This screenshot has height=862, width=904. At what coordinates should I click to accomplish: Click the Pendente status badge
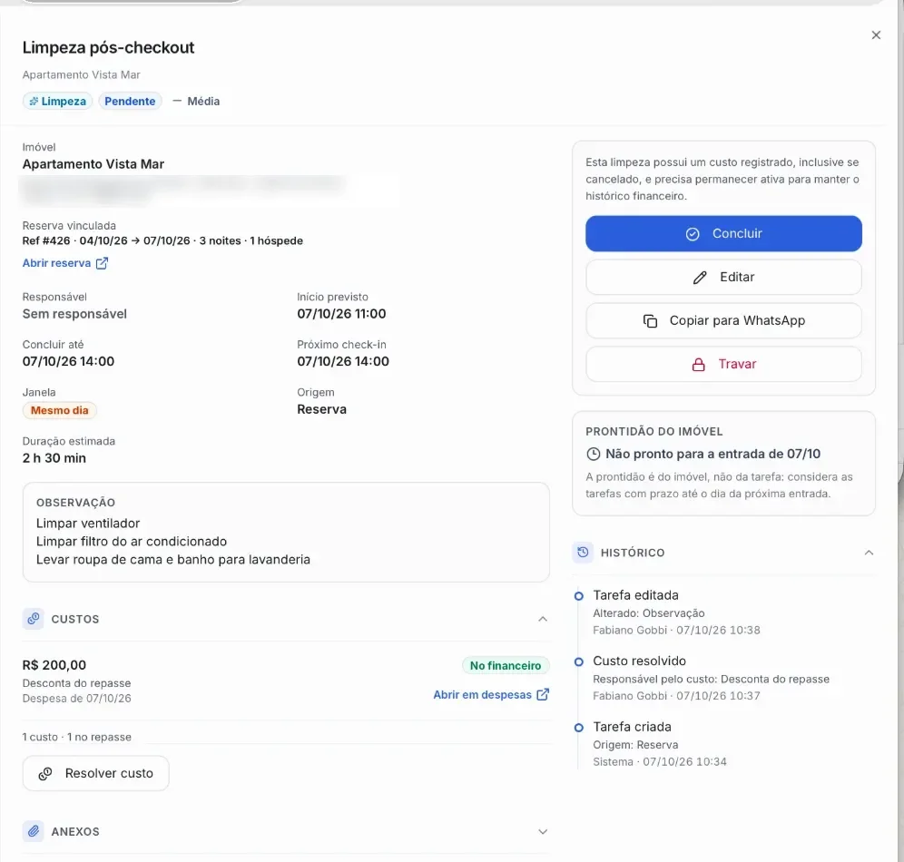pos(130,102)
